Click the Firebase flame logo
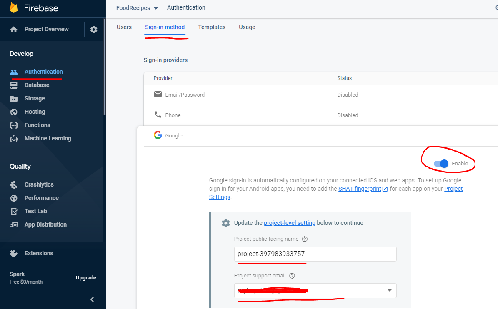The image size is (498, 309). coord(14,7)
